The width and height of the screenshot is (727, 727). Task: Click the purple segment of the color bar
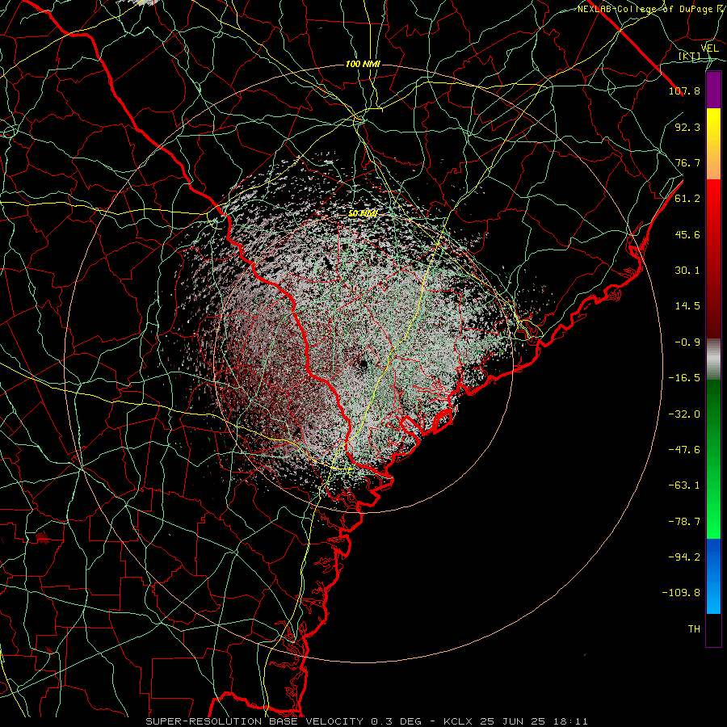[x=713, y=90]
